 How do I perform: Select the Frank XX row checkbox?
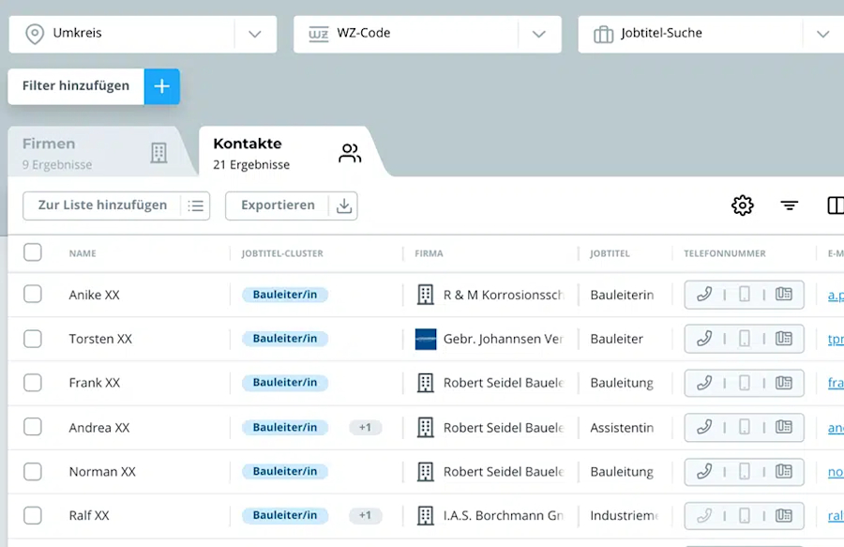[33, 383]
